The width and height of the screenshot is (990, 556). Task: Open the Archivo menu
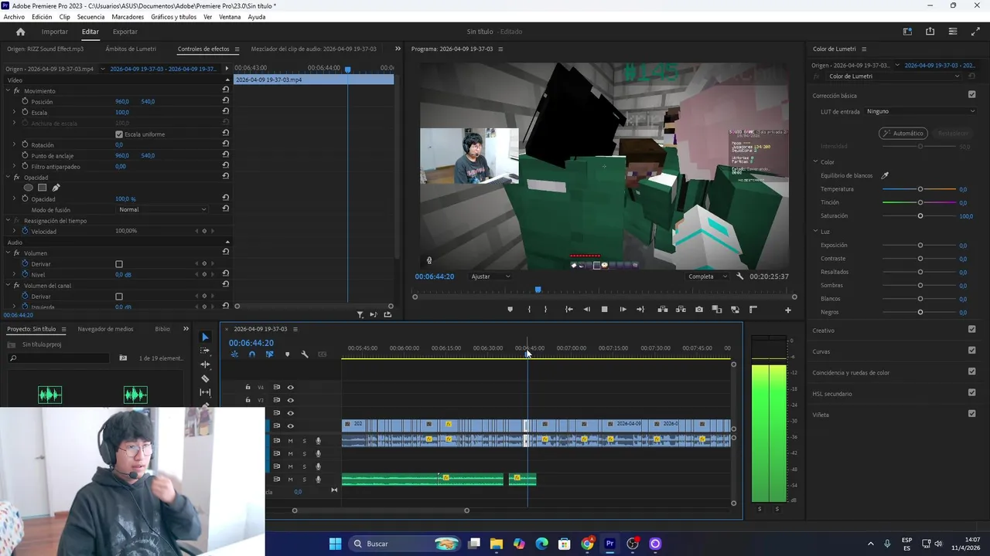[14, 16]
